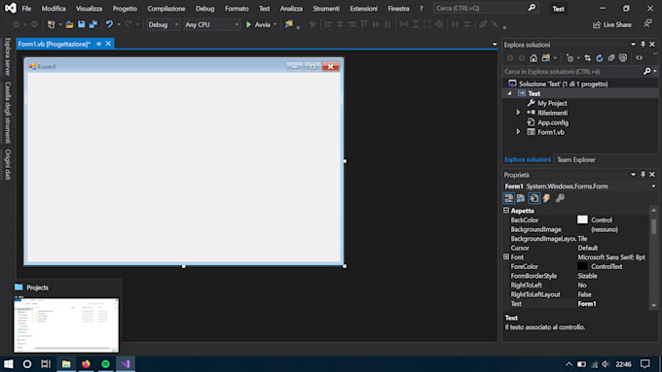662x372 pixels.
Task: Click the Categorized view icon in Proprietà
Action: click(509, 198)
